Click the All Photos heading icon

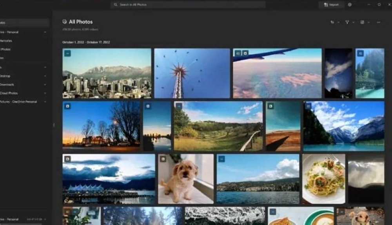65,22
